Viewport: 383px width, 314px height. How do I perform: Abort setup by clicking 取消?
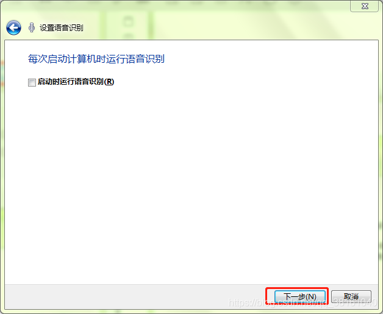point(351,297)
